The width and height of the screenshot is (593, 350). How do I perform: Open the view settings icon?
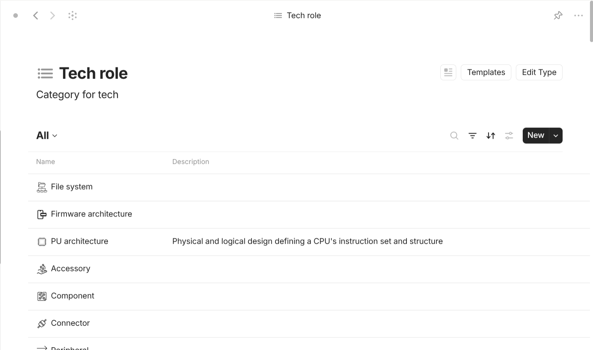[509, 135]
